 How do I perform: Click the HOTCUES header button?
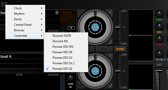pos(67,13)
